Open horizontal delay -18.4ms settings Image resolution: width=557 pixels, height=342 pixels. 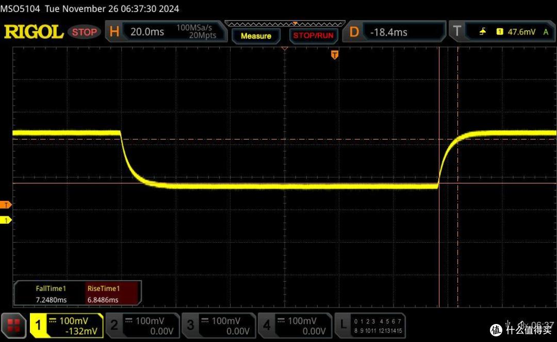tap(395, 32)
